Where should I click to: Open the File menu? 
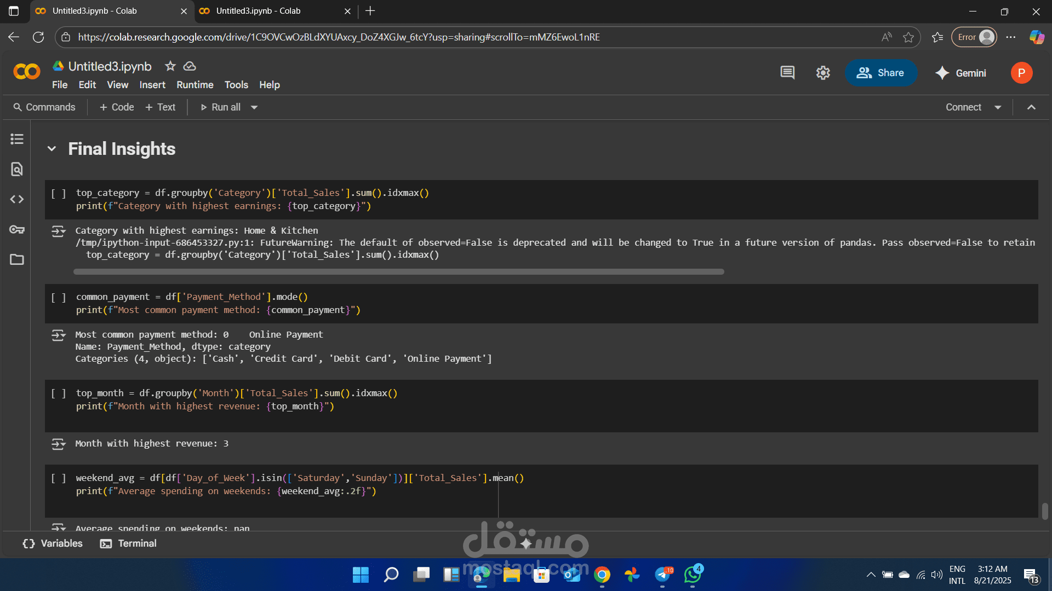(x=60, y=85)
